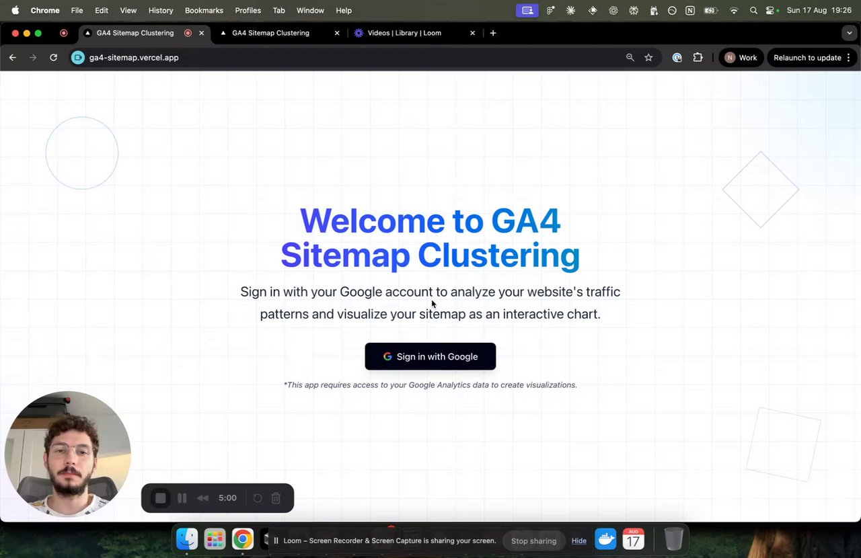The width and height of the screenshot is (861, 558).
Task: Click Stop sharing button
Action: pos(533,541)
